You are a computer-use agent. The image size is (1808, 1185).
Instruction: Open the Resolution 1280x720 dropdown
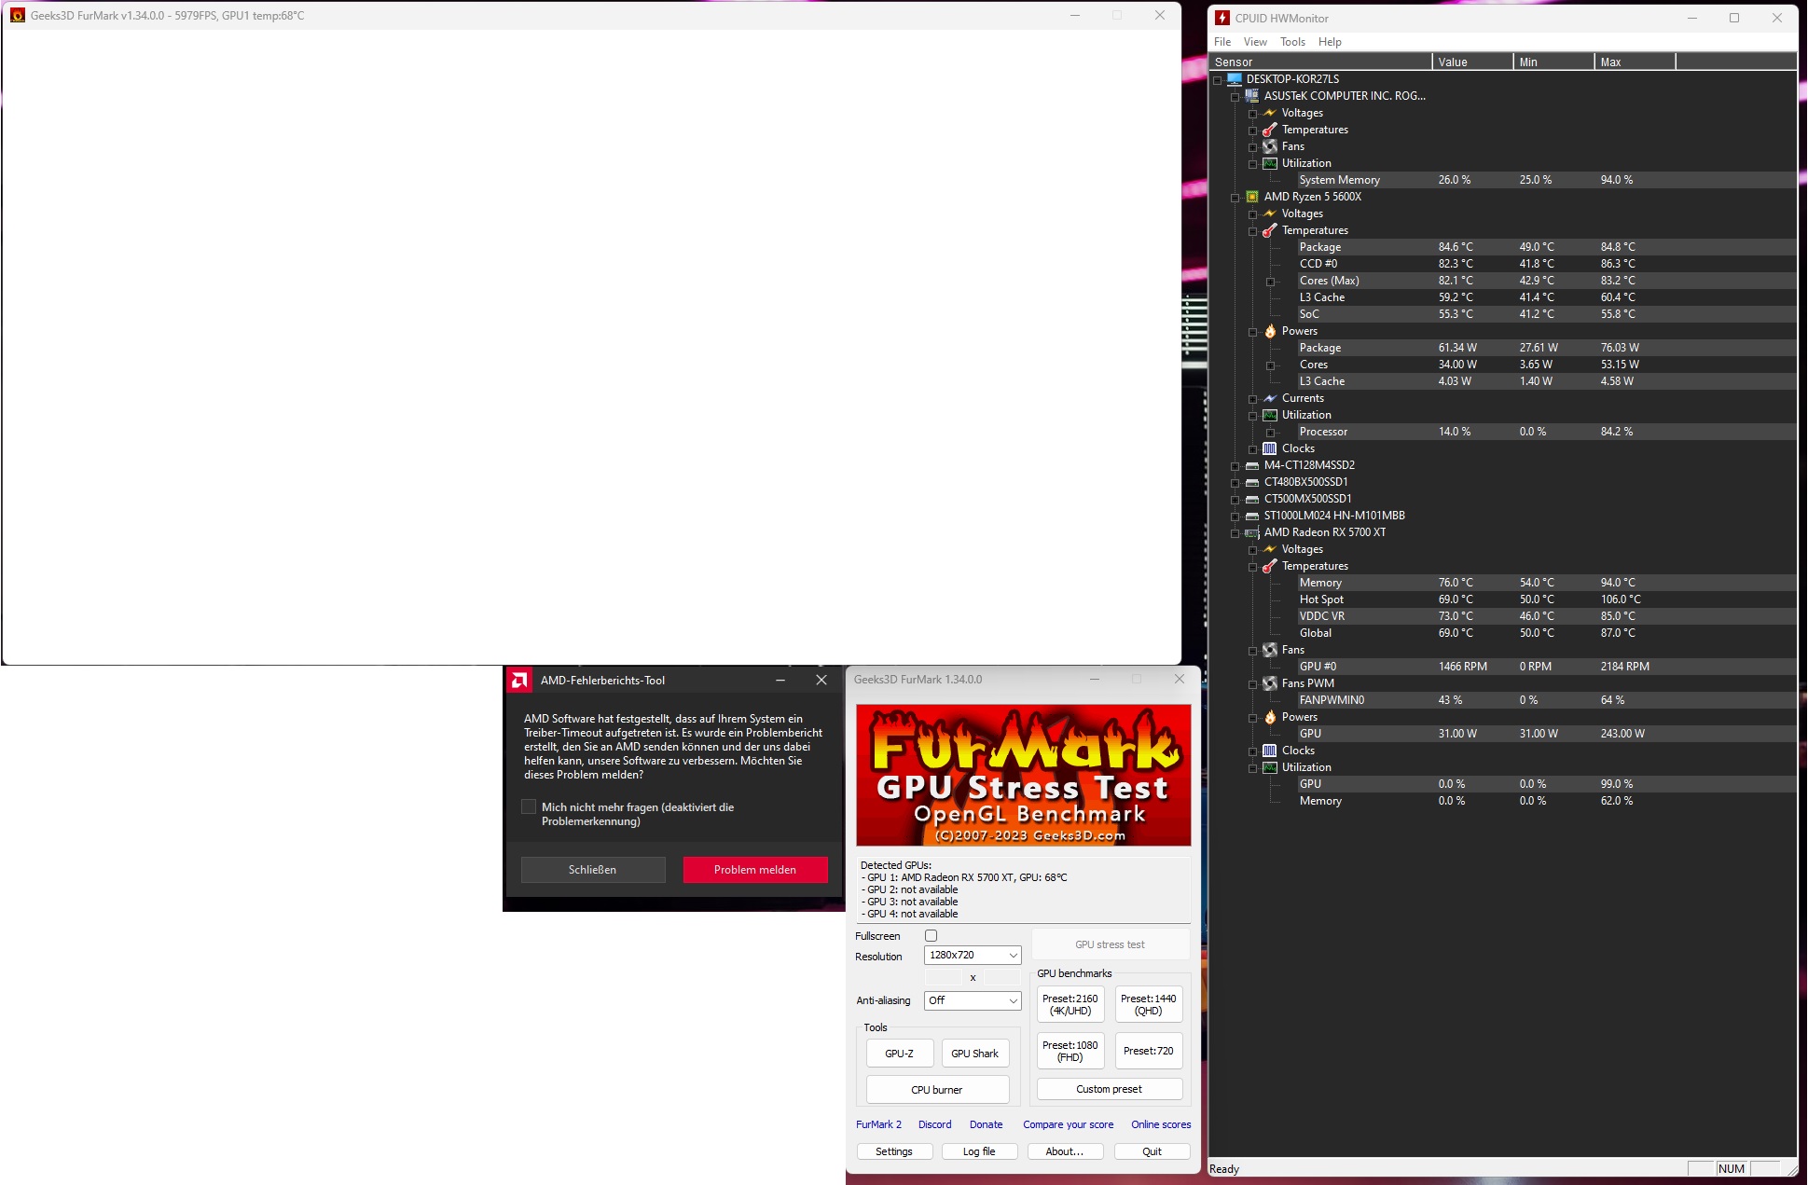[x=973, y=956]
